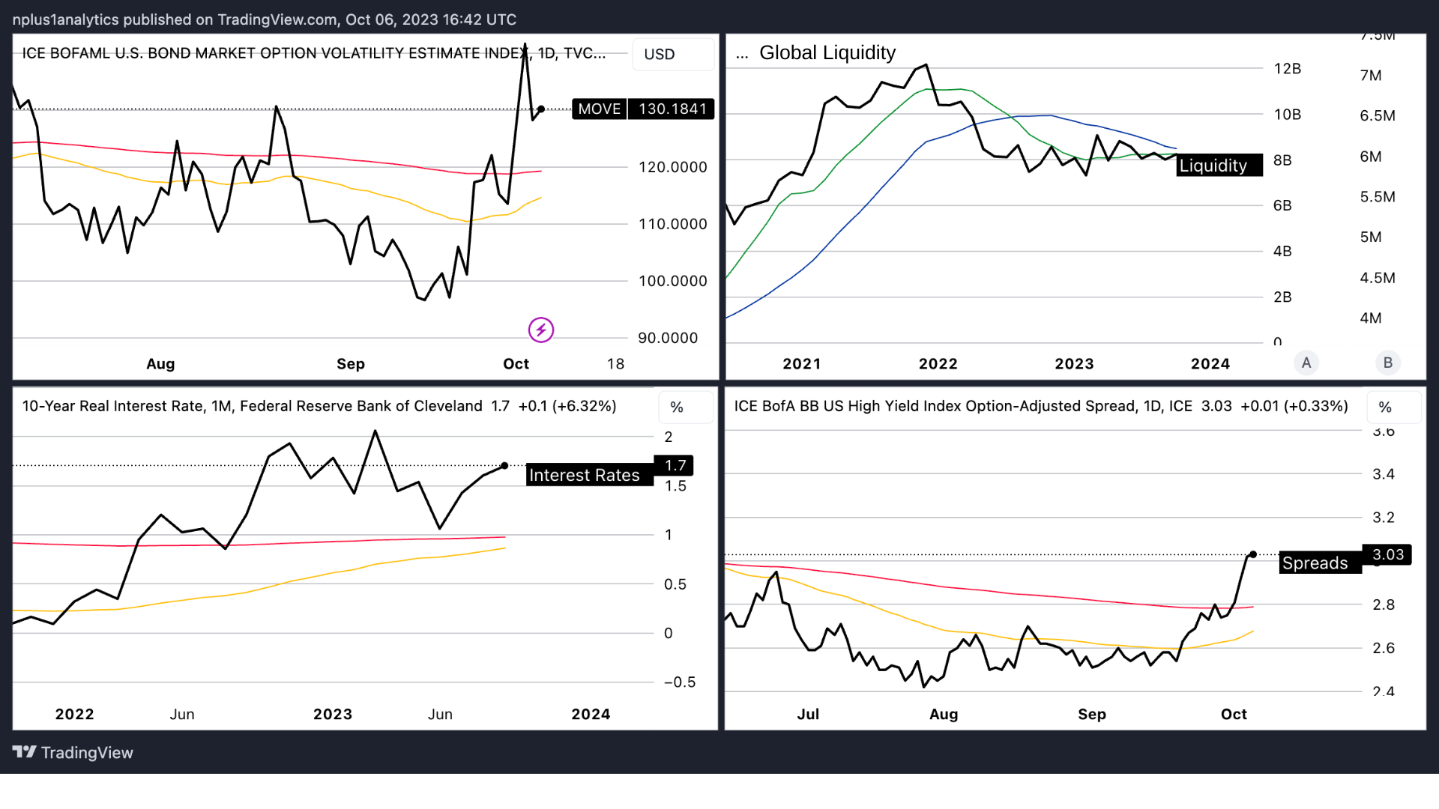Click the B scale button on liquidity chart

[1387, 363]
